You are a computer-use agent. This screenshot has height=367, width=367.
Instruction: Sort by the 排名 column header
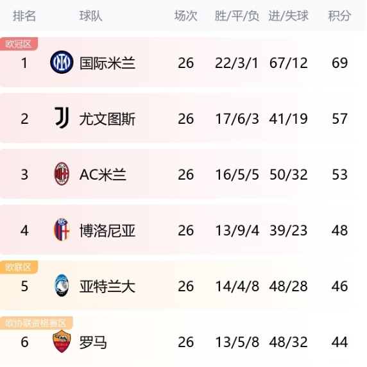[x=24, y=16]
